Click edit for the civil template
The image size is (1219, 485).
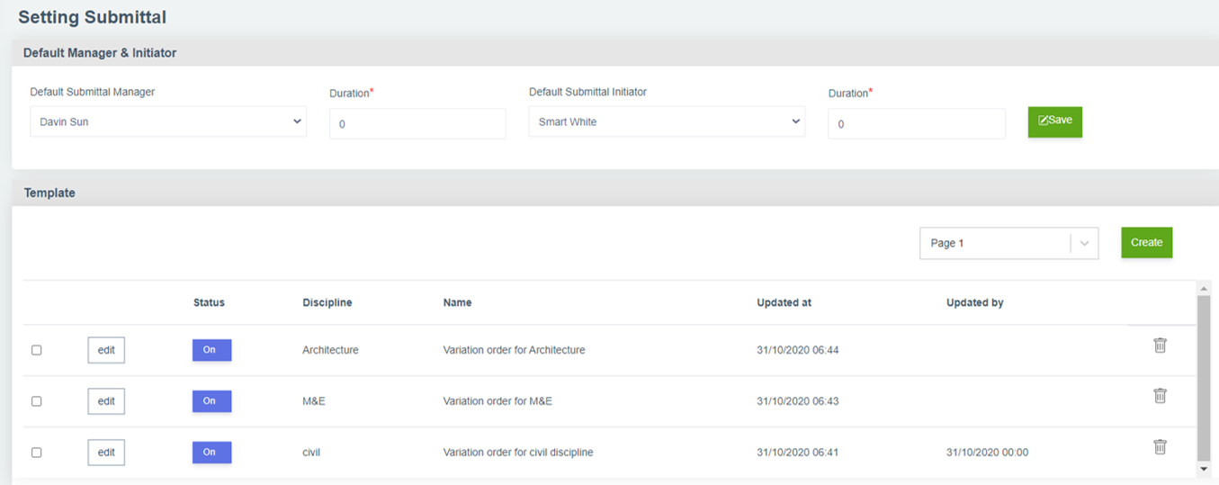click(106, 453)
